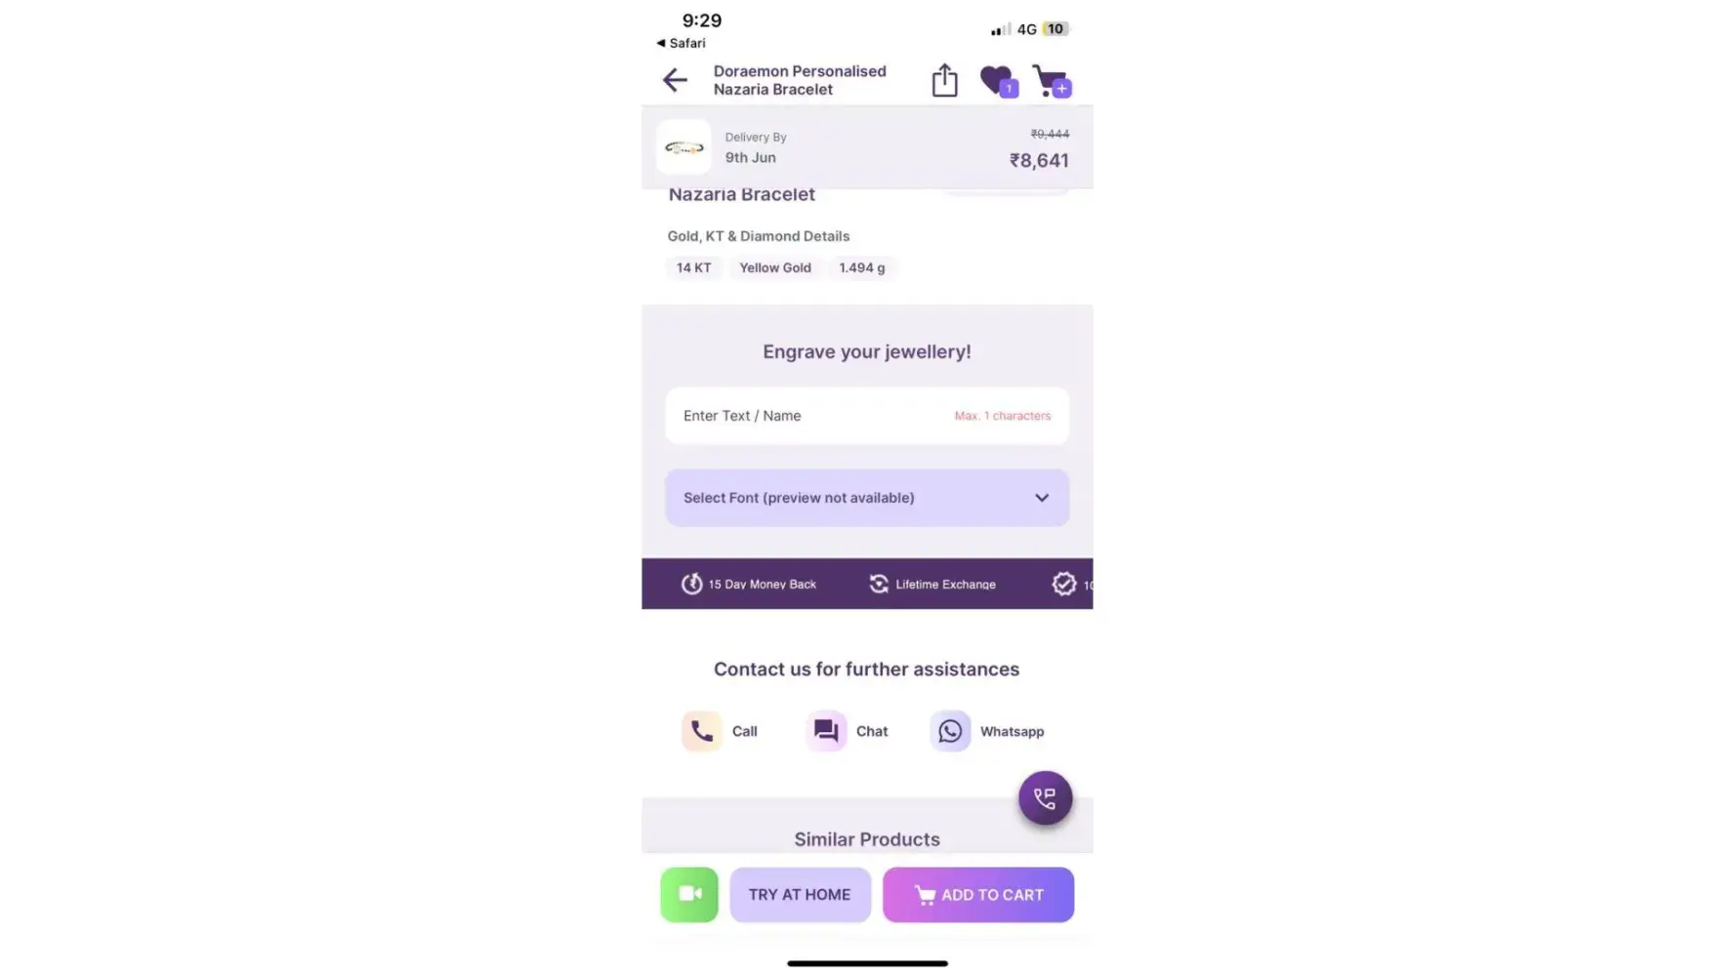
Task: Return to Safari via status bar link
Action: point(681,43)
